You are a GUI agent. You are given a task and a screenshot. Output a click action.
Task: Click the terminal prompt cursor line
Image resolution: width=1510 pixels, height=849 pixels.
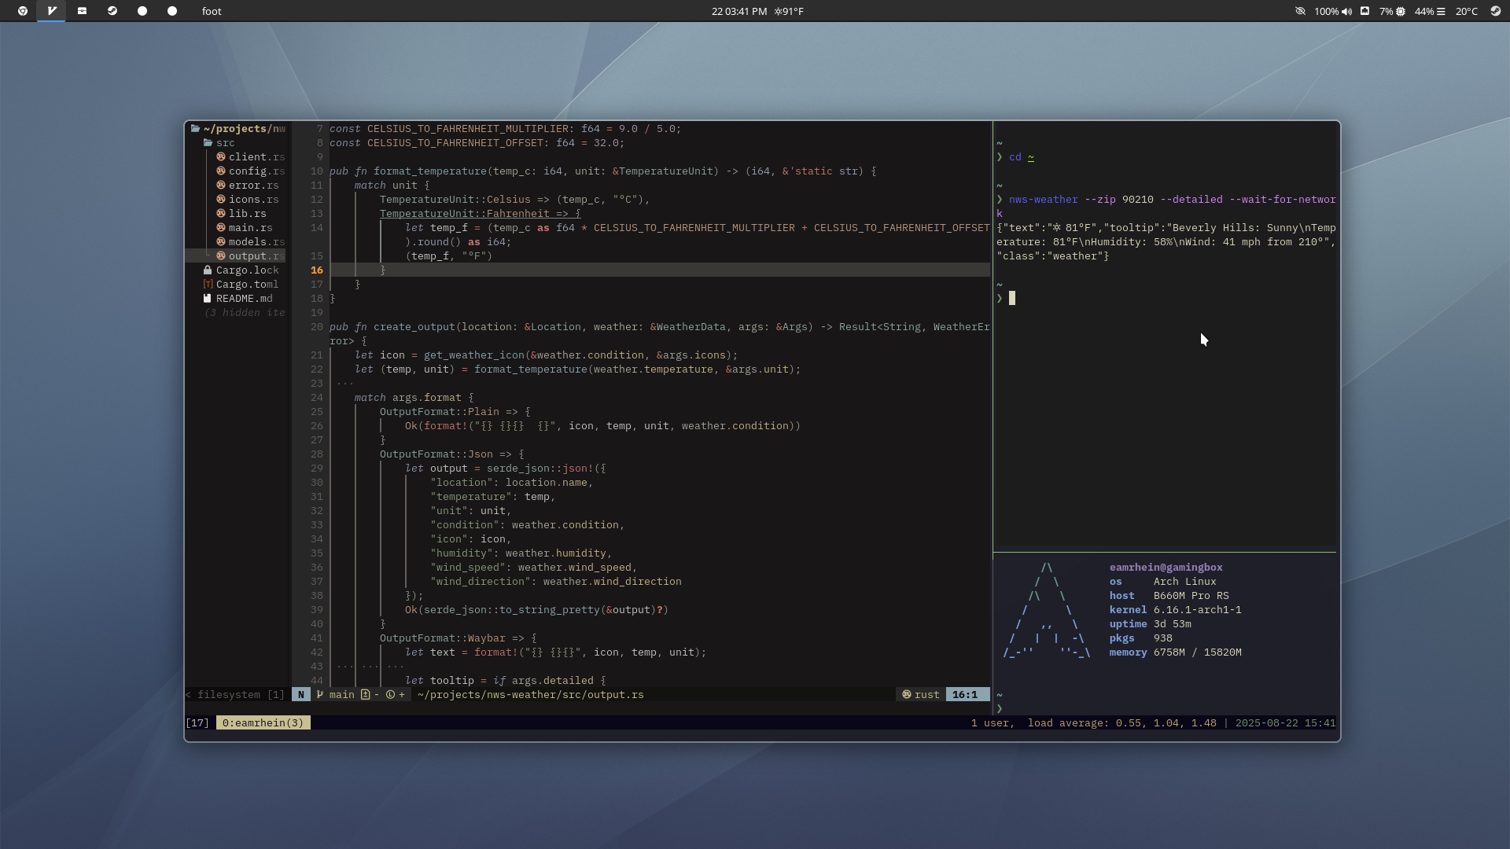point(1012,299)
